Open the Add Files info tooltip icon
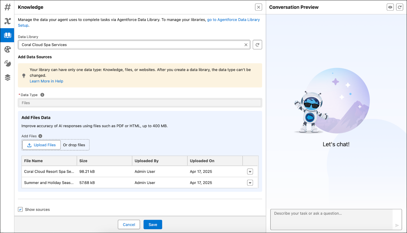The image size is (407, 233). tap(40, 136)
